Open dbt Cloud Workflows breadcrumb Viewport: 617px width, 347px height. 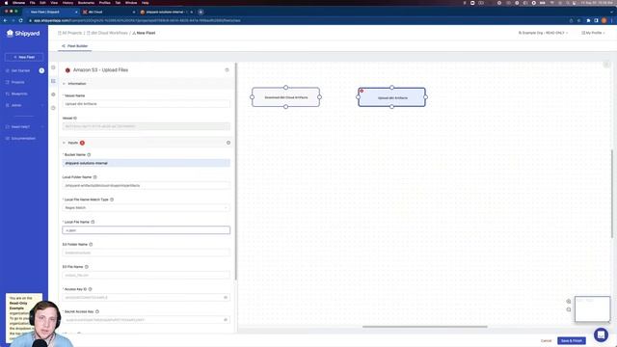point(107,33)
